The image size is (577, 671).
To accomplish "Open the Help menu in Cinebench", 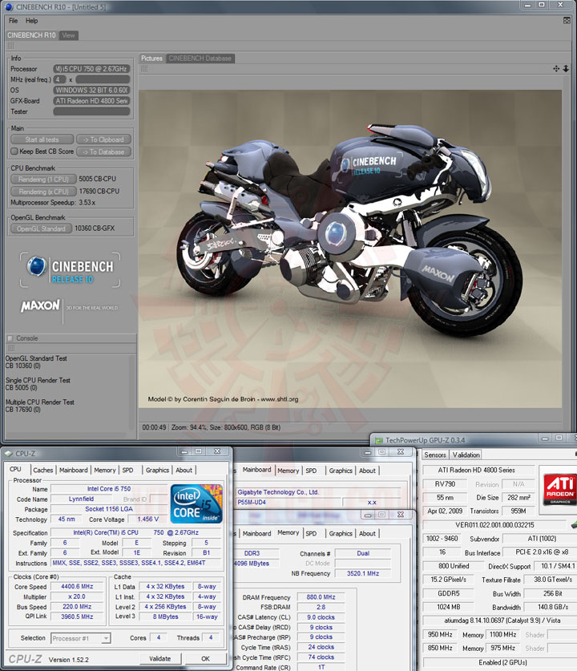I will point(31,21).
